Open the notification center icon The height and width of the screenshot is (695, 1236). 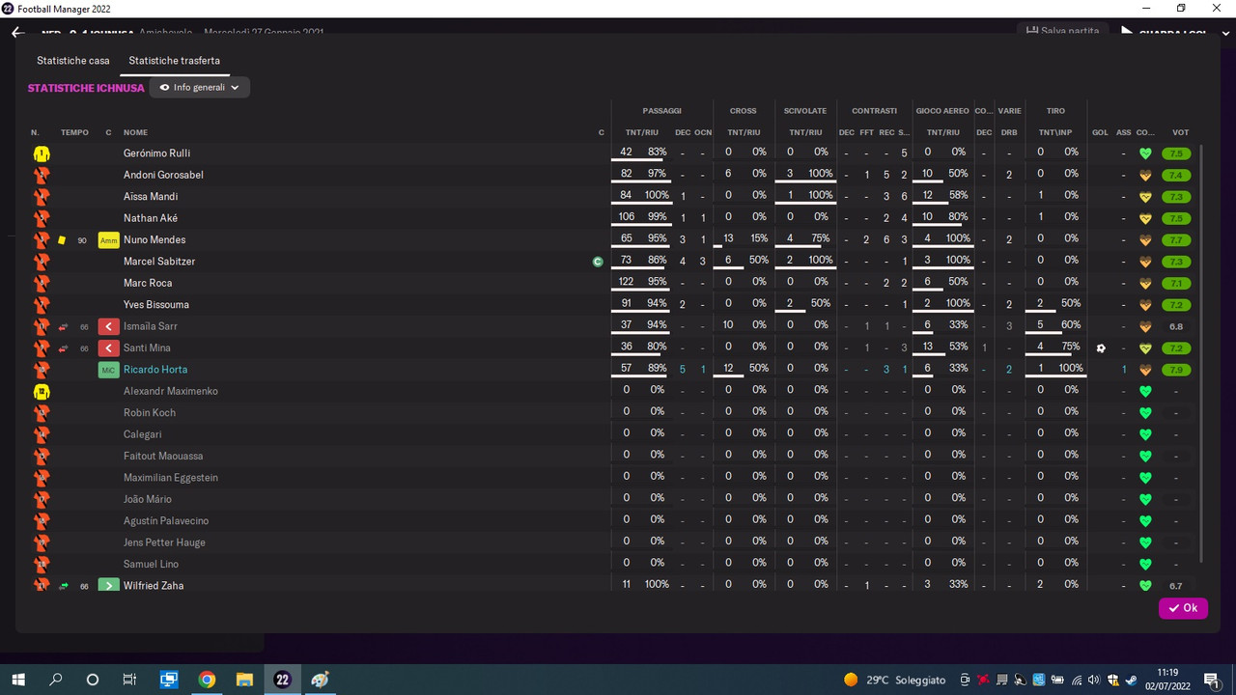[x=1211, y=680]
